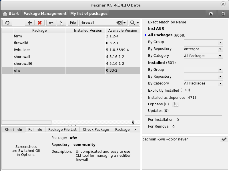Clear the firewall search text

click(x=119, y=23)
